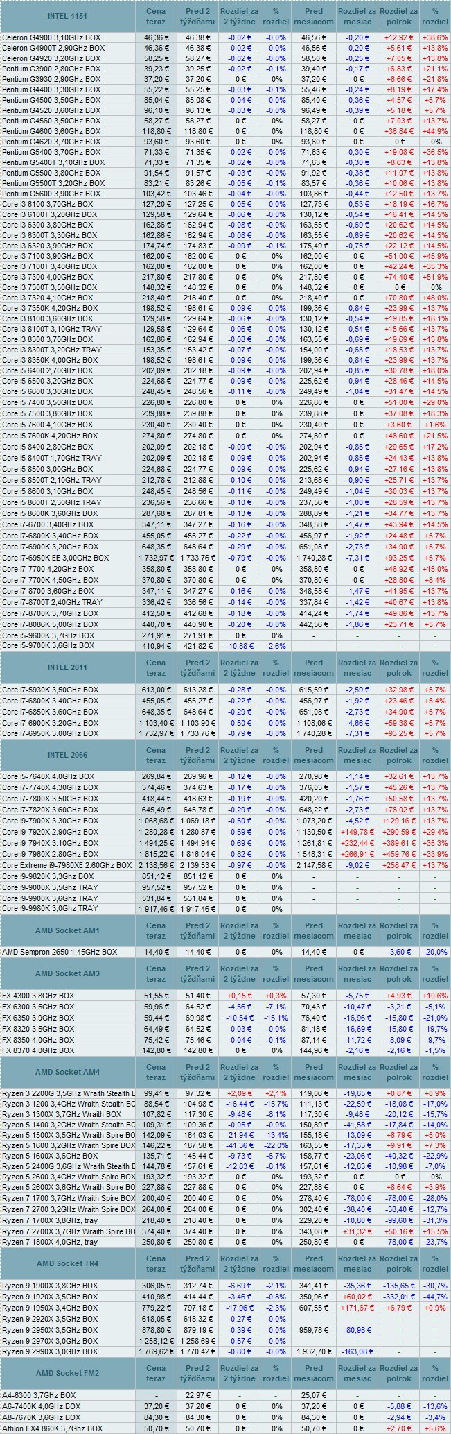
Task: Click Core i7-7700K 4,50GHz BOX name
Action: 50,580
